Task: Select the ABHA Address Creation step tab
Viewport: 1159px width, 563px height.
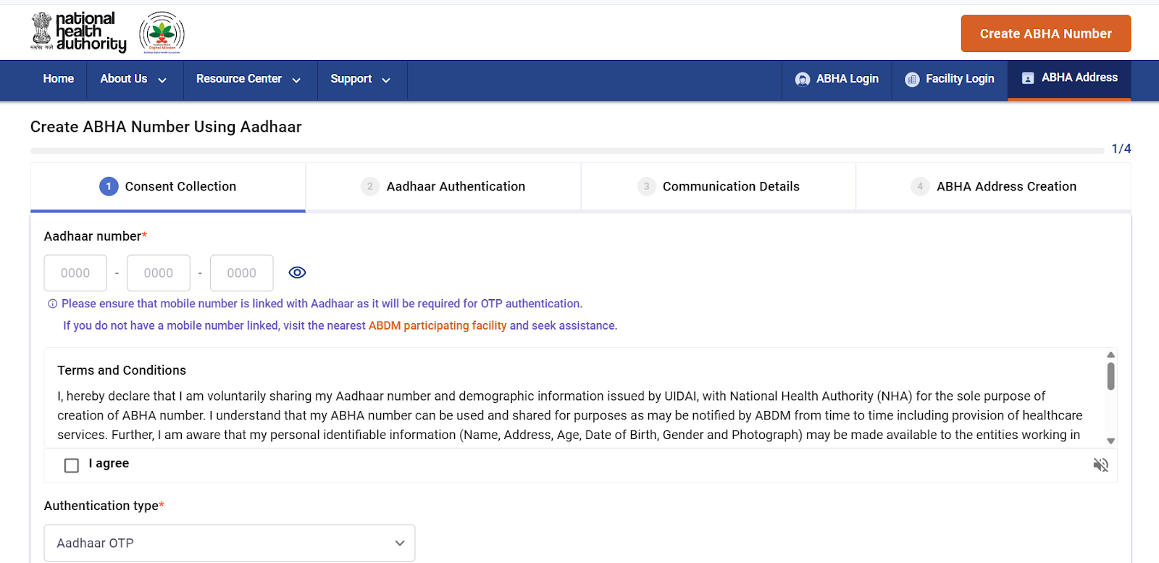Action: [994, 187]
